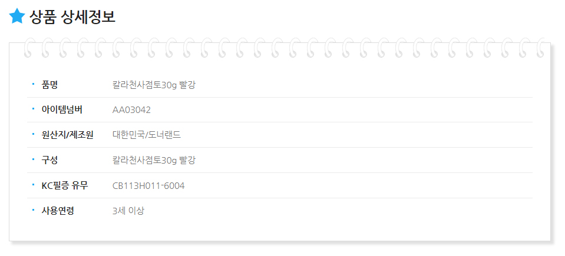Click the blue bullet before 아이템넘버

tap(33, 109)
